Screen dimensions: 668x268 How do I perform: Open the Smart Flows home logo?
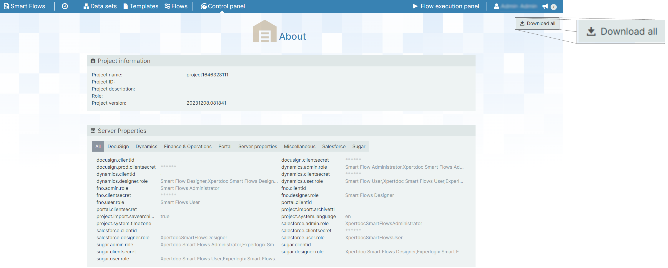click(24, 6)
